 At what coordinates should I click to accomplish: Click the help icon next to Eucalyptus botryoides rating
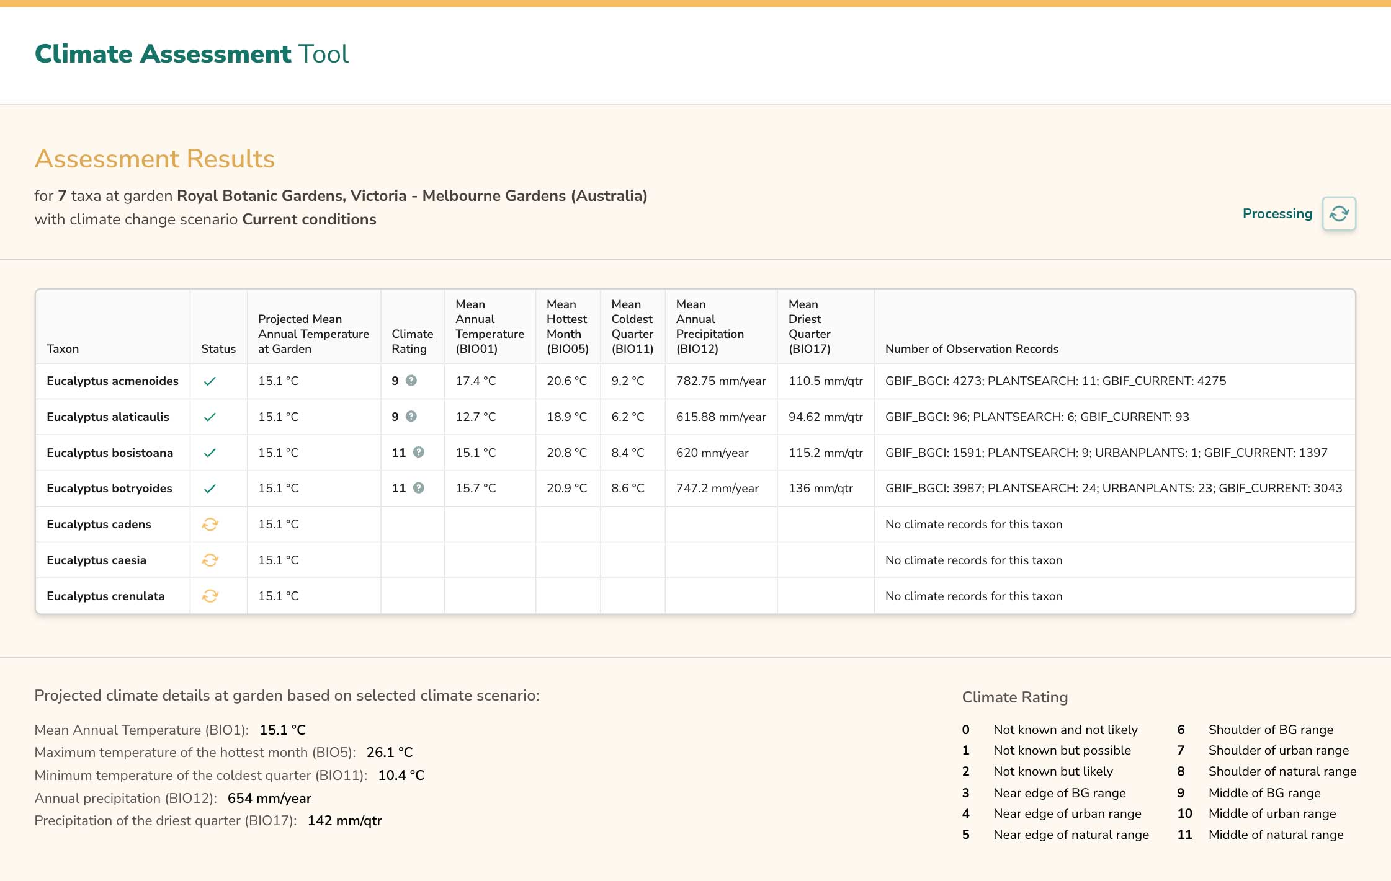418,488
